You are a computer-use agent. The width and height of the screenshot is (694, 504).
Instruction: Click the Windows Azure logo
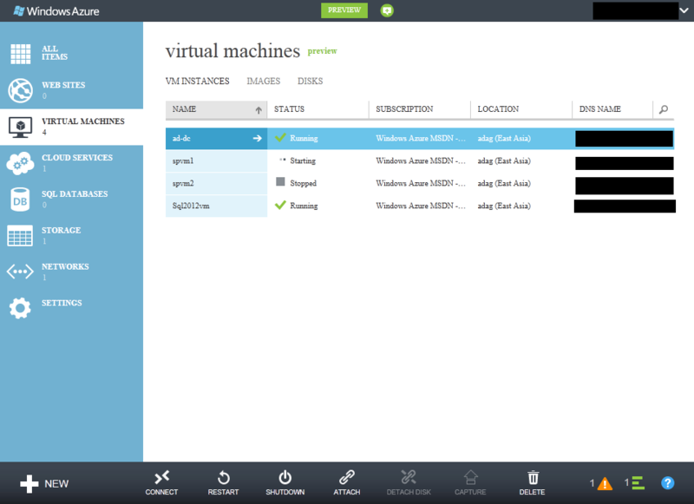[56, 11]
